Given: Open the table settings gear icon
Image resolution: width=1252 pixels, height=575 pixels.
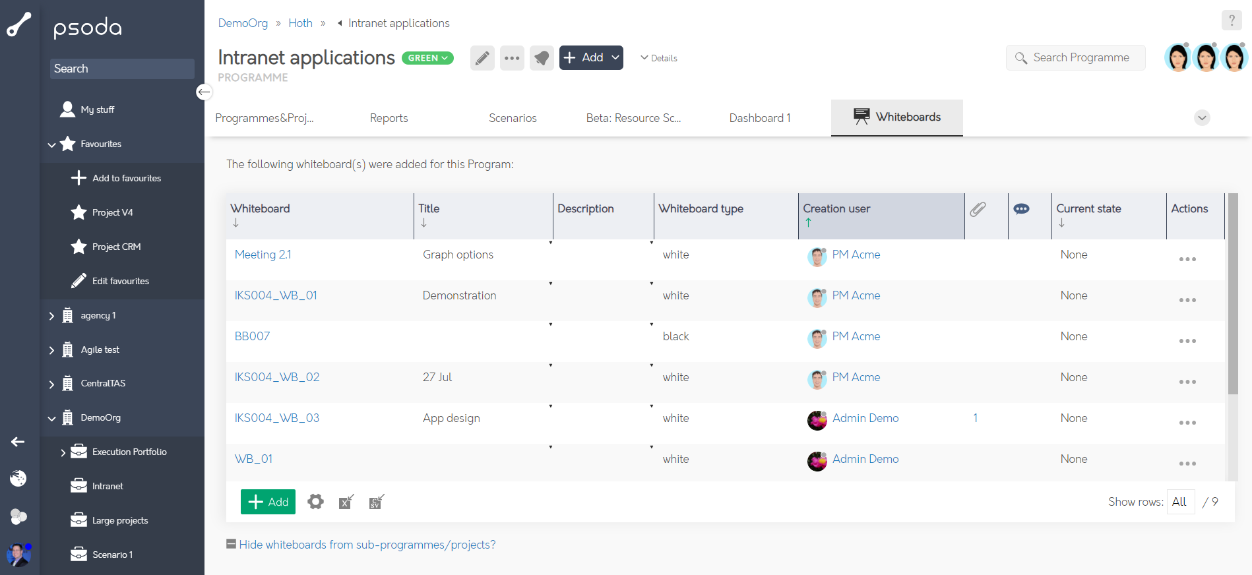Looking at the screenshot, I should coord(316,502).
